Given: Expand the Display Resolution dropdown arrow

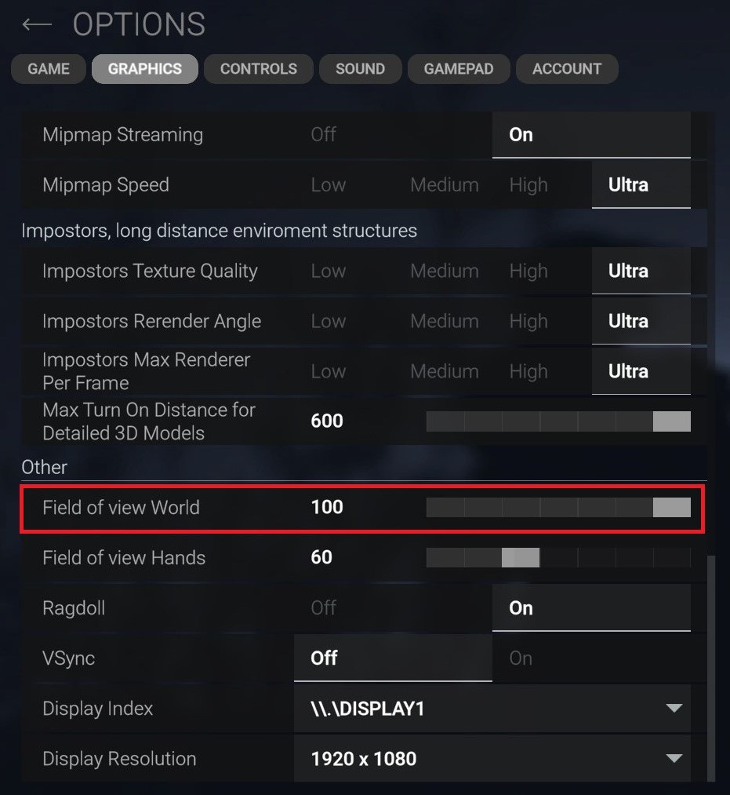Looking at the screenshot, I should pos(673,758).
